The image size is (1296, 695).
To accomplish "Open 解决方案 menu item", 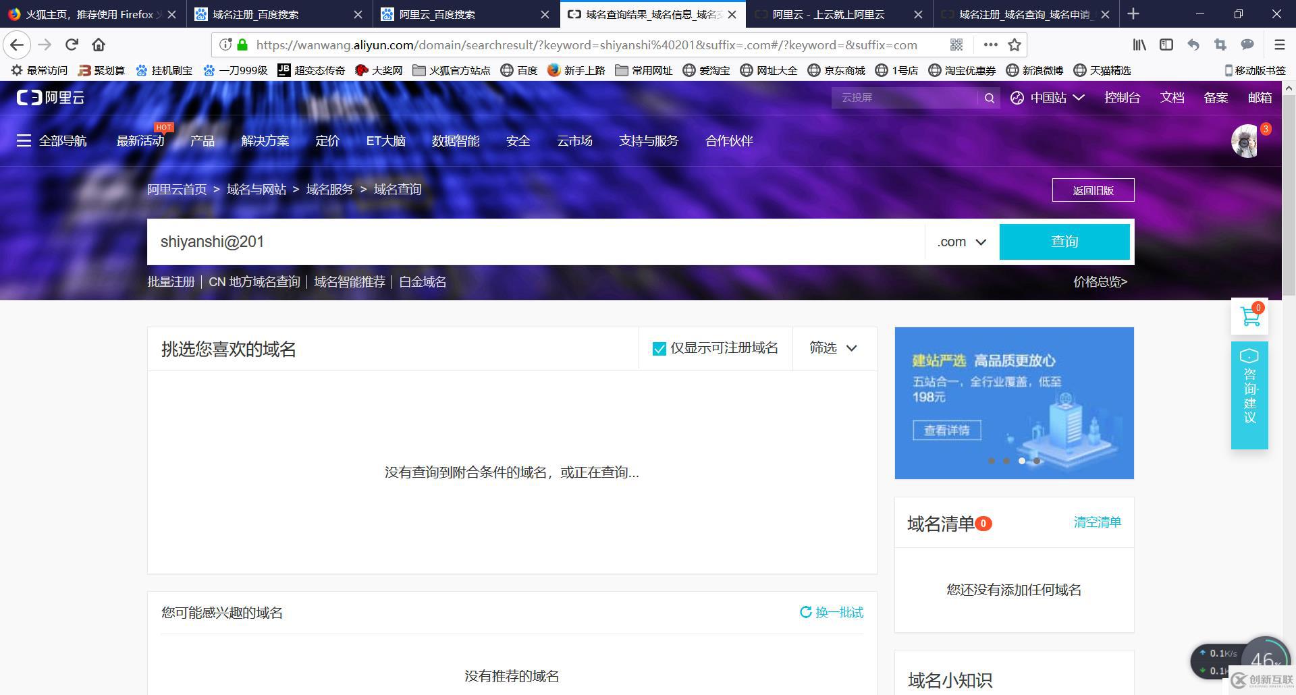I will (265, 140).
